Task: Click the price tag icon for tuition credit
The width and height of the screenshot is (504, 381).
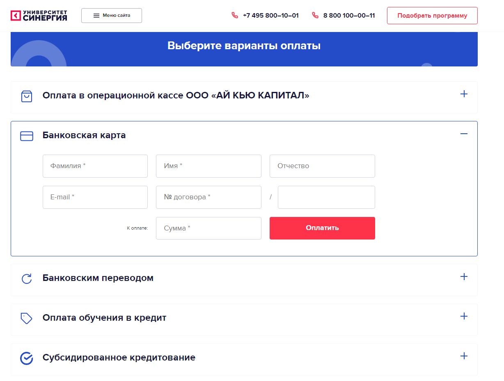Action: [x=27, y=318]
